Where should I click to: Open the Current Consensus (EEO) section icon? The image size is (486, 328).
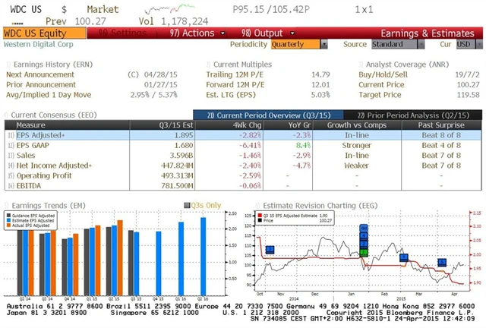[x=6, y=114]
